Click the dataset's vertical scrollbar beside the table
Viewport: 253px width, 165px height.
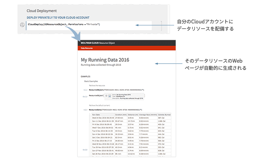(x=90, y=135)
